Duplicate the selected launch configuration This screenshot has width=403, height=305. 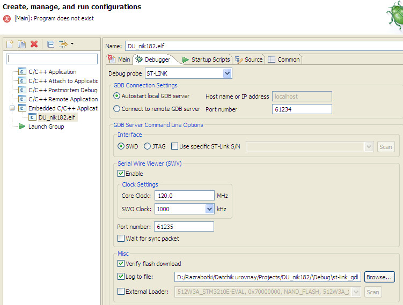22,44
